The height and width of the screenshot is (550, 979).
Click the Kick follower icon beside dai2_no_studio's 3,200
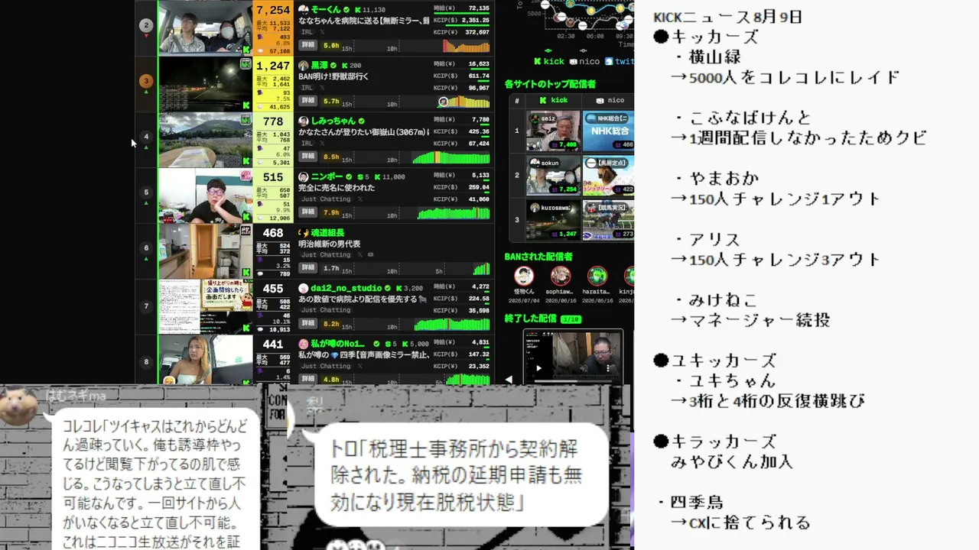[x=398, y=288]
